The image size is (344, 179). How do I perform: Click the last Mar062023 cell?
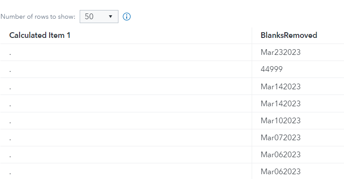pyautogui.click(x=280, y=171)
